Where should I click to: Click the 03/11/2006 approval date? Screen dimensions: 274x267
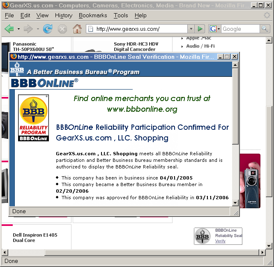point(212,198)
